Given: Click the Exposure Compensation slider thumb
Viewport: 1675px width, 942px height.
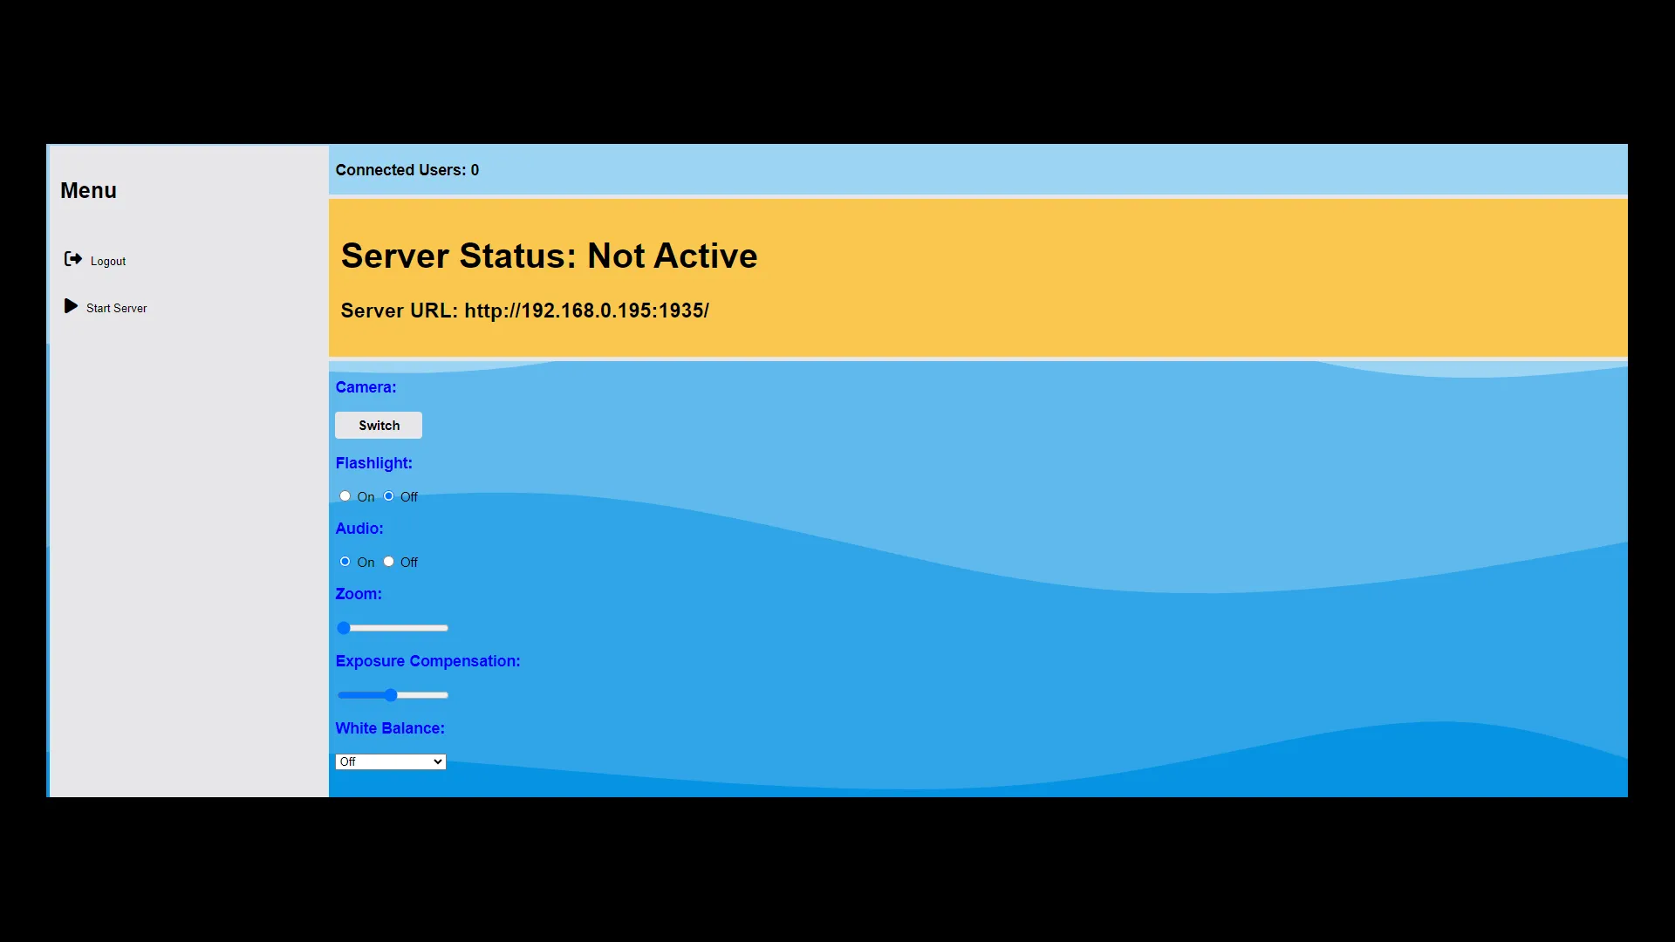Looking at the screenshot, I should pos(391,695).
